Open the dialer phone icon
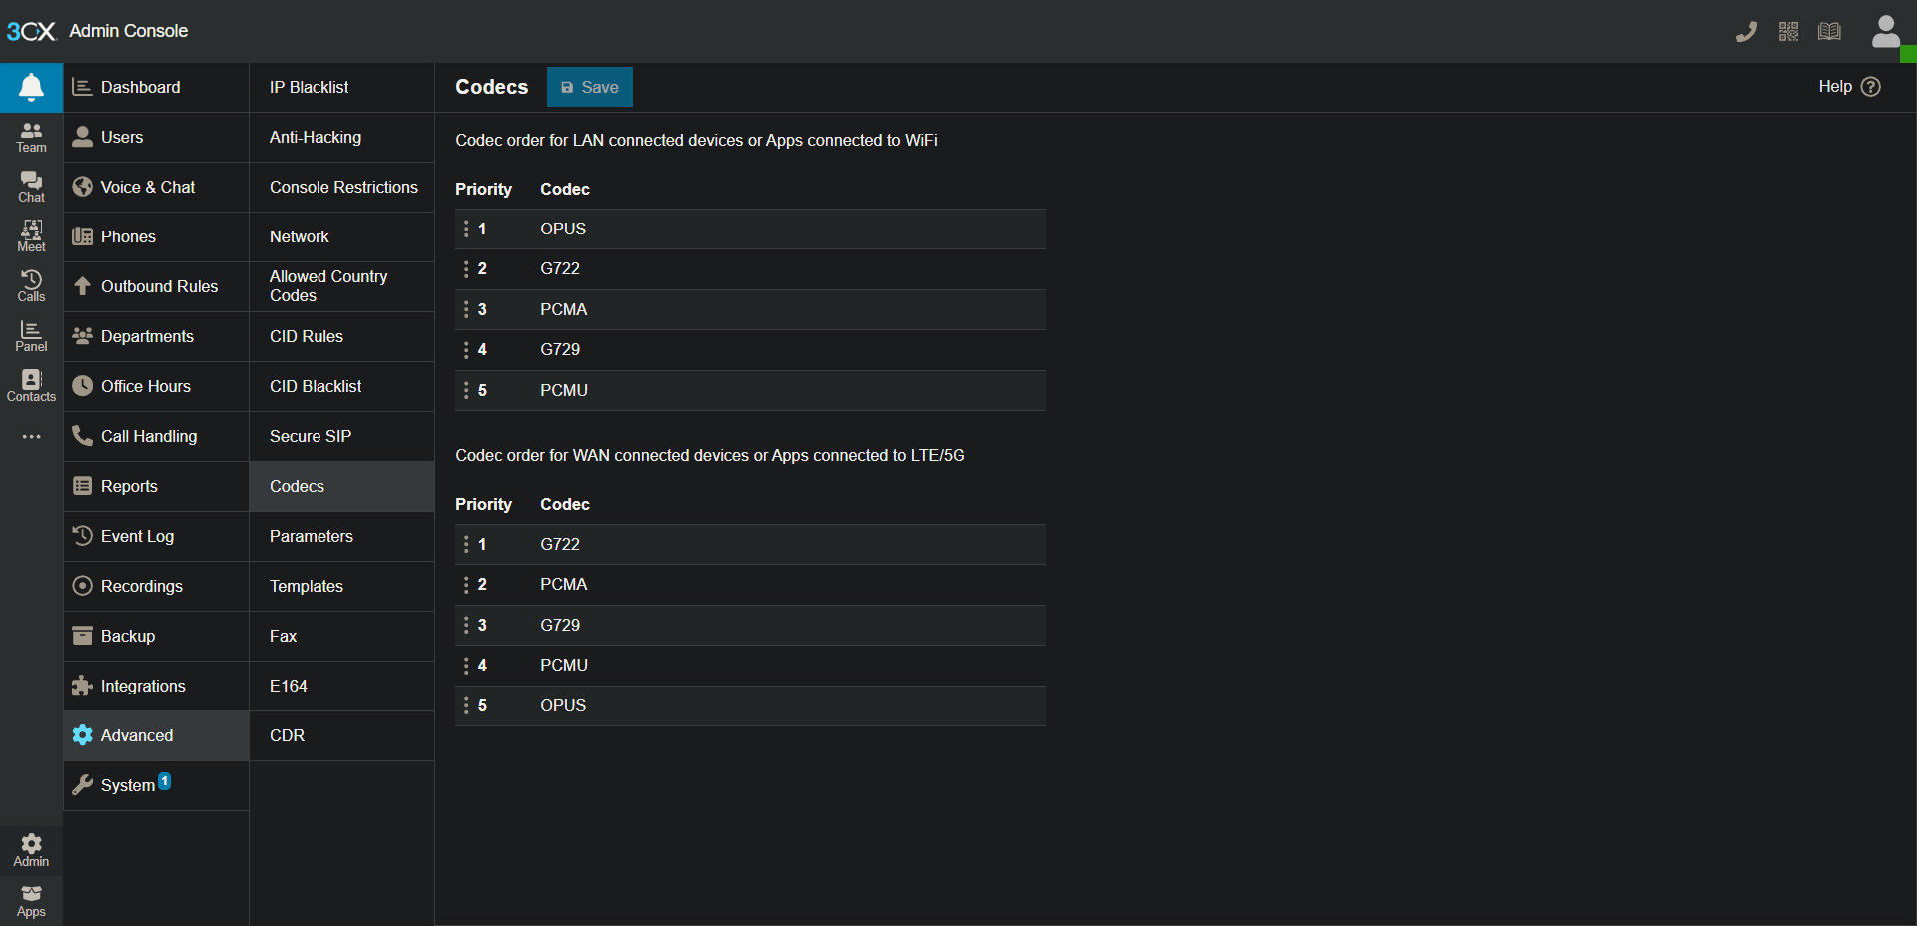This screenshot has width=1917, height=926. click(1746, 32)
